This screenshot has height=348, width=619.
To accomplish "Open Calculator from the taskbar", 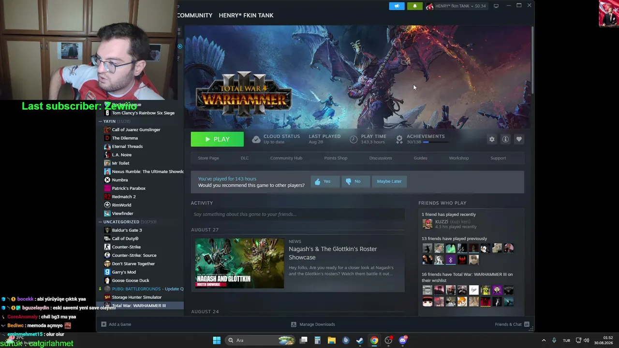I will point(317,340).
